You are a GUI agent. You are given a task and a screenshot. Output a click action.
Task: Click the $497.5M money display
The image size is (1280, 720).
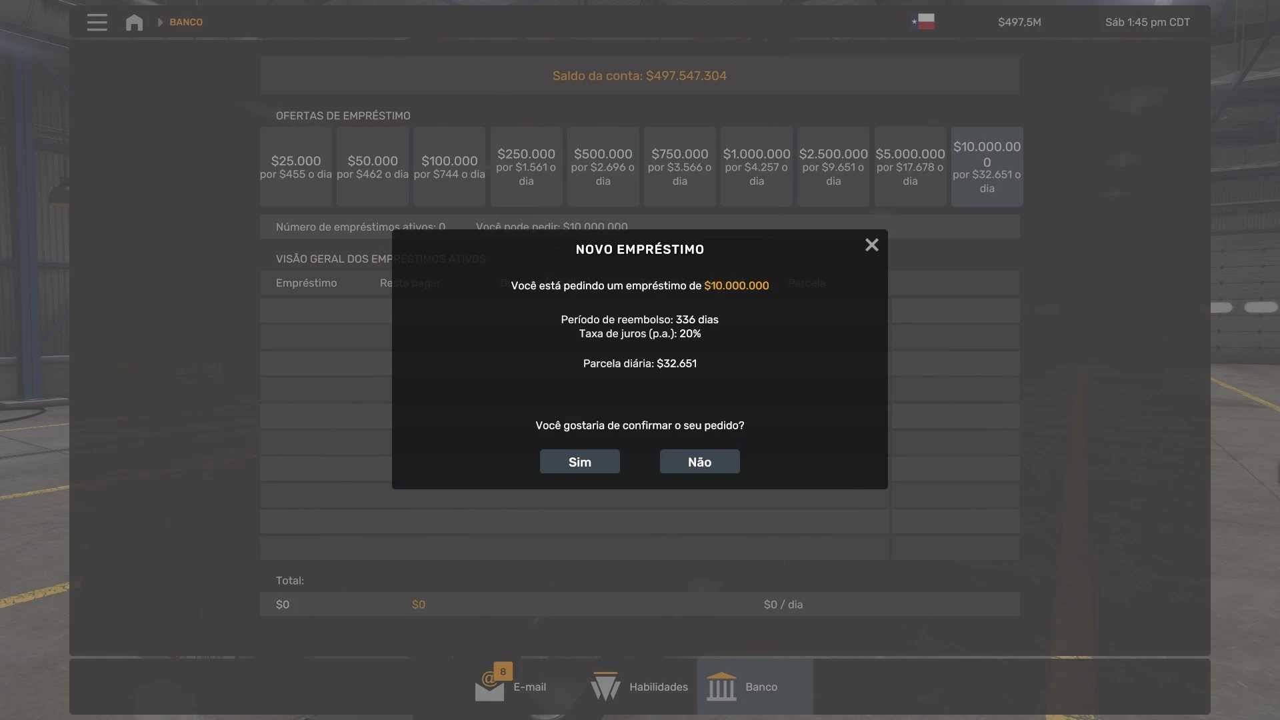tap(1019, 22)
